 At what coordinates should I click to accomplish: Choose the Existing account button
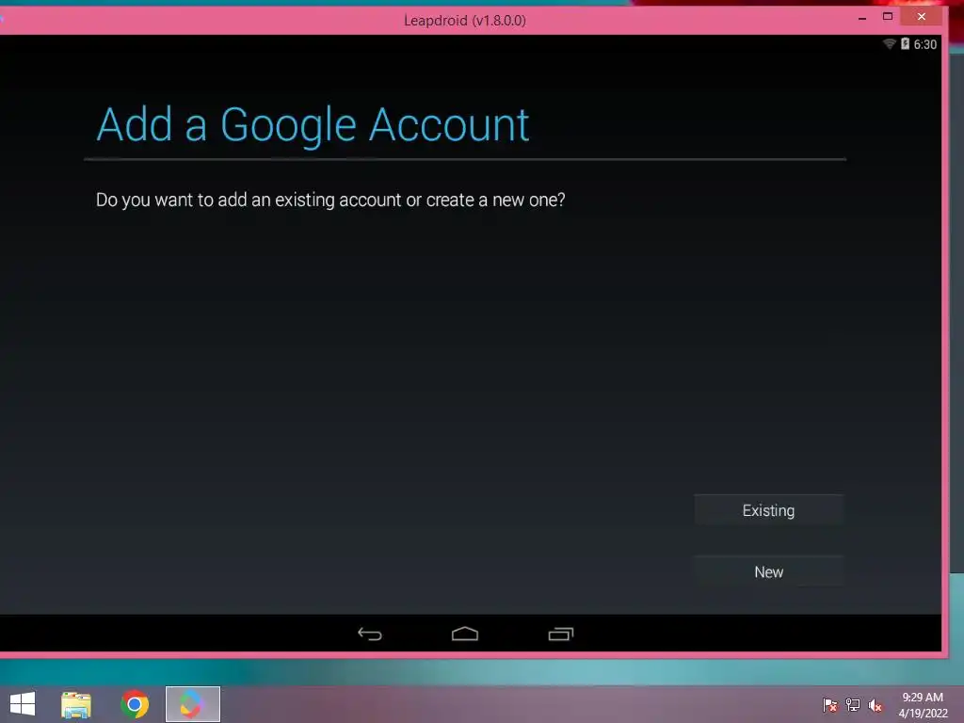tap(768, 510)
